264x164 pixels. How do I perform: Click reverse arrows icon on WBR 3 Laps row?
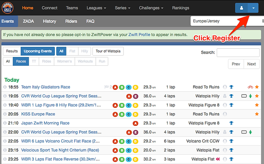coord(218,159)
